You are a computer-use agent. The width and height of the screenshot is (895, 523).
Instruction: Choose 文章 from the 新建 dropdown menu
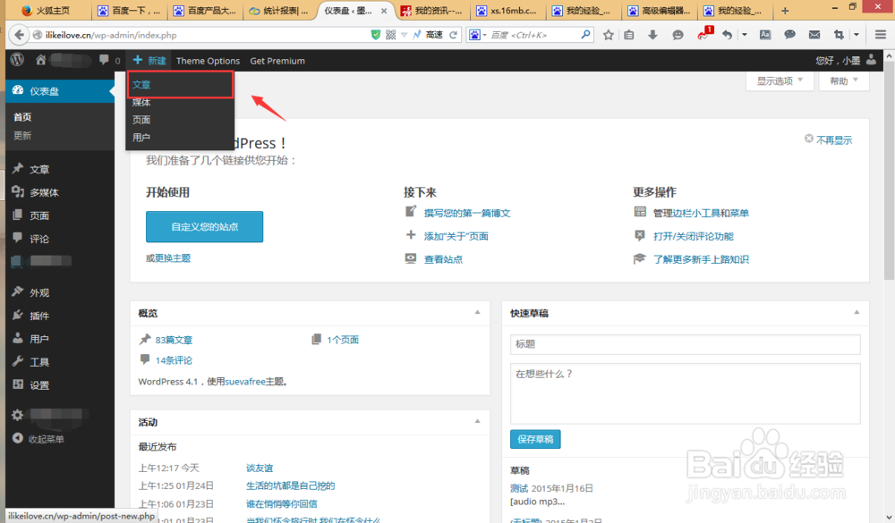[x=142, y=83]
